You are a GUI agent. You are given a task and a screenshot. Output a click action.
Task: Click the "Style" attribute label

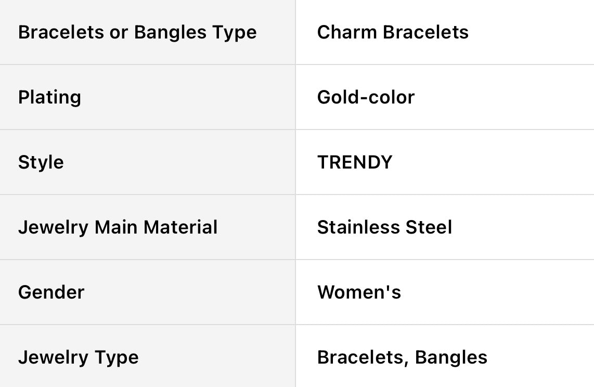coord(41,162)
